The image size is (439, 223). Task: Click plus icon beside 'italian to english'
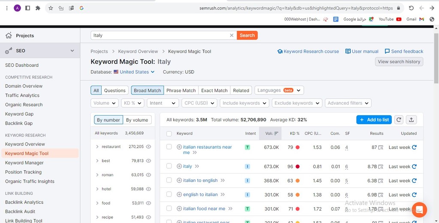[x=179, y=180]
